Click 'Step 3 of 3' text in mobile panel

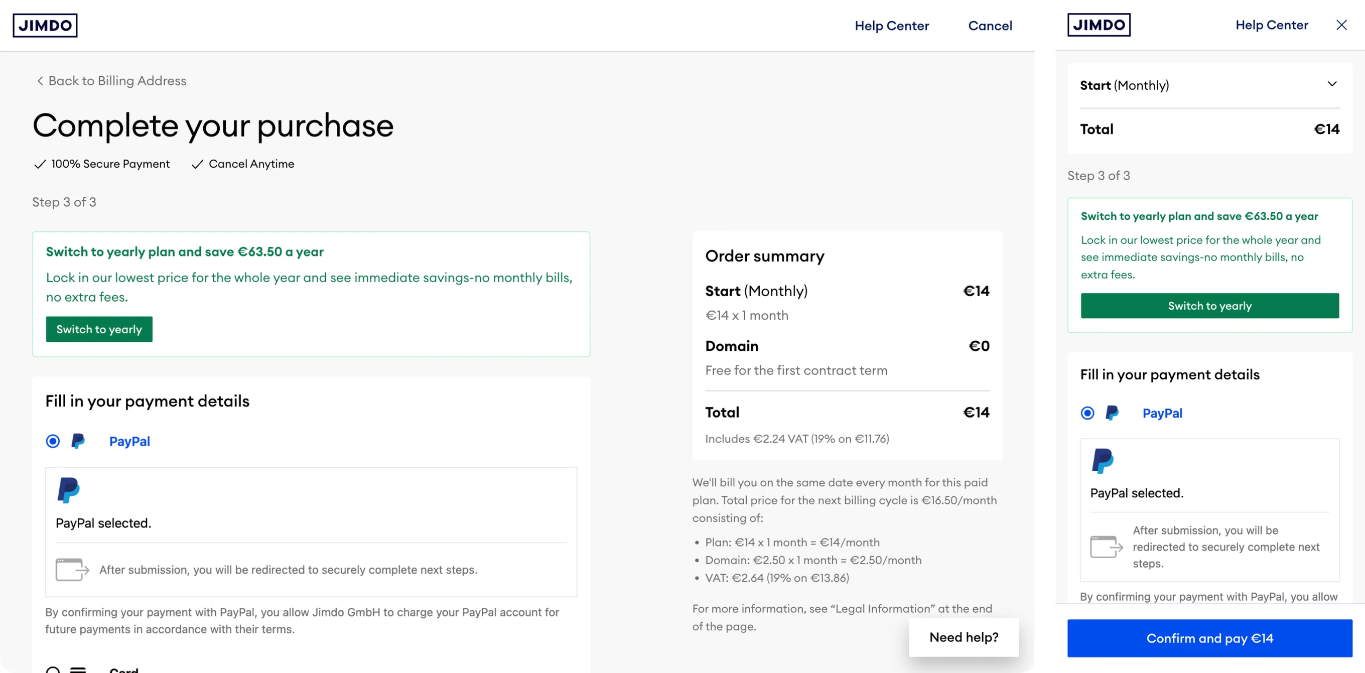1099,176
